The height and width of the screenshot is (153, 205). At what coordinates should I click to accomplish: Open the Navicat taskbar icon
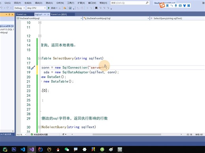coord(49,149)
